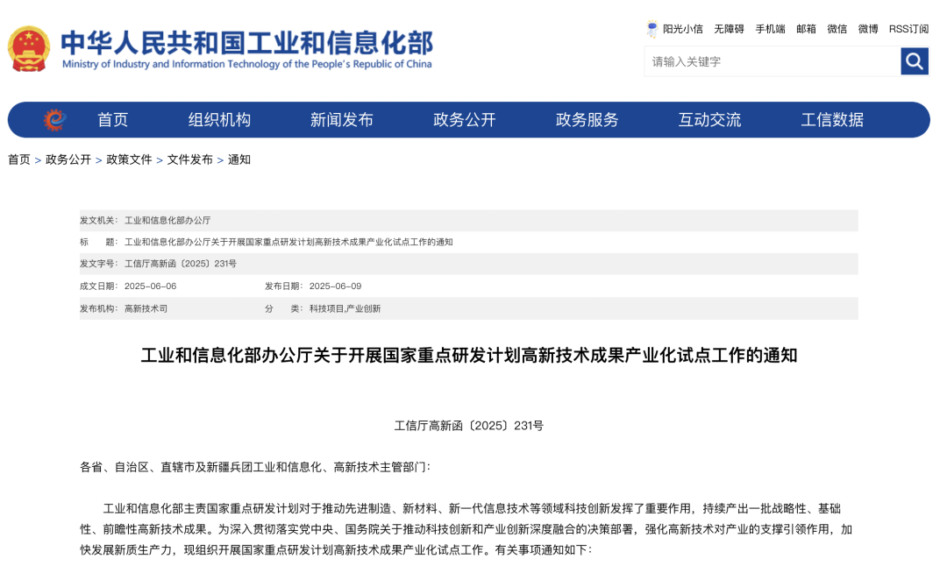Open 互动交流 navigation item

pos(709,119)
